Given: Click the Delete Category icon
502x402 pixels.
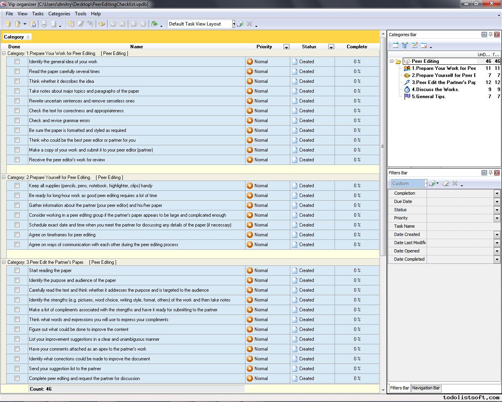Looking at the screenshot, I should pos(424,46).
